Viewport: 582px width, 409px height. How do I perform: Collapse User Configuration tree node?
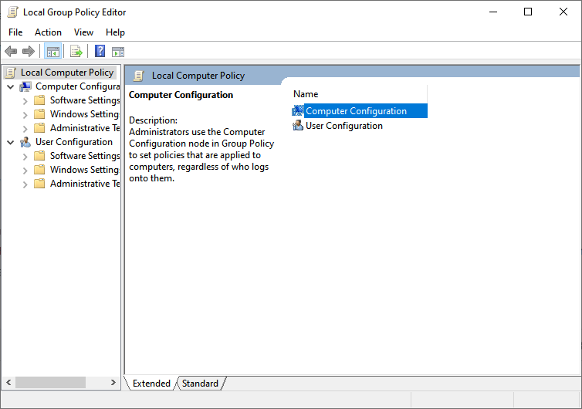click(11, 142)
